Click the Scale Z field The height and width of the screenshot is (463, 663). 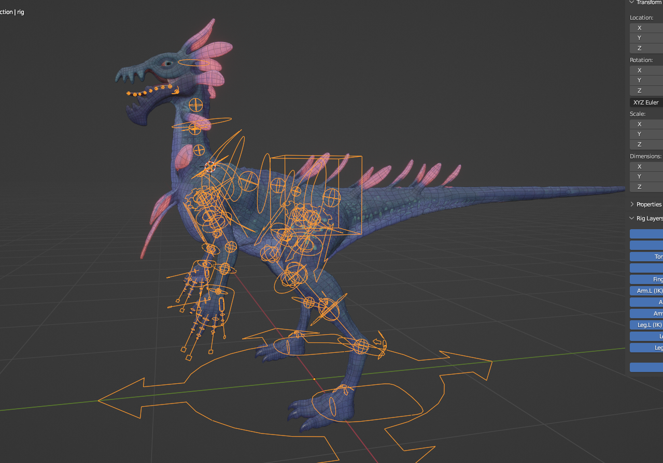(646, 144)
